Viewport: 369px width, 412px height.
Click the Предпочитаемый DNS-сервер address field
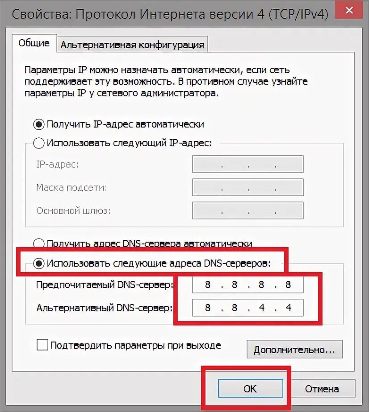247,284
